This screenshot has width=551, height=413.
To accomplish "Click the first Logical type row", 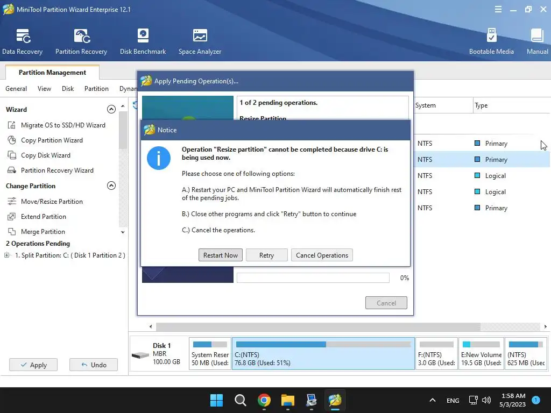I will pos(482,176).
